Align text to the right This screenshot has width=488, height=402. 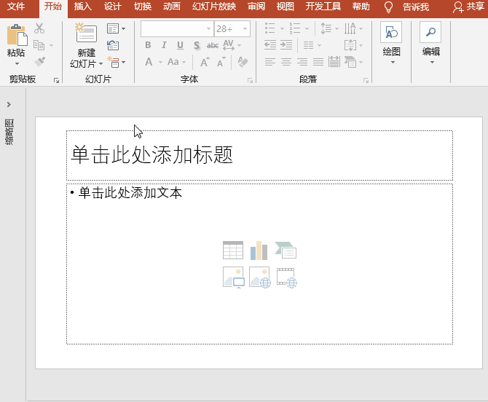tap(302, 62)
